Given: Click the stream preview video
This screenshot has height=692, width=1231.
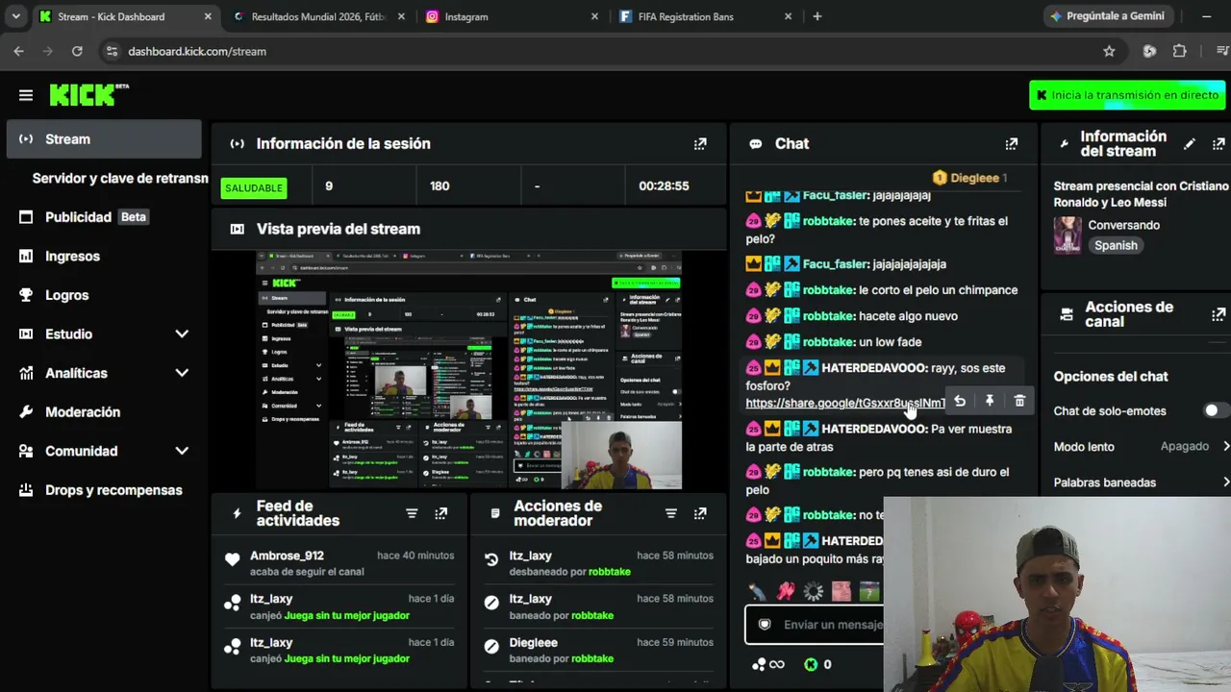Looking at the screenshot, I should [468, 370].
